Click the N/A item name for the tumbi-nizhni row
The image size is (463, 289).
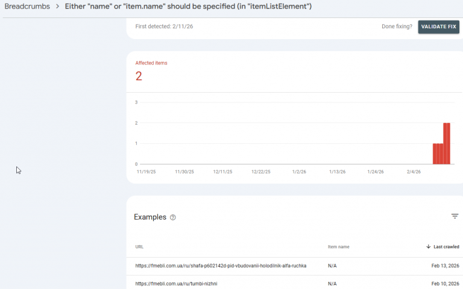click(x=332, y=284)
